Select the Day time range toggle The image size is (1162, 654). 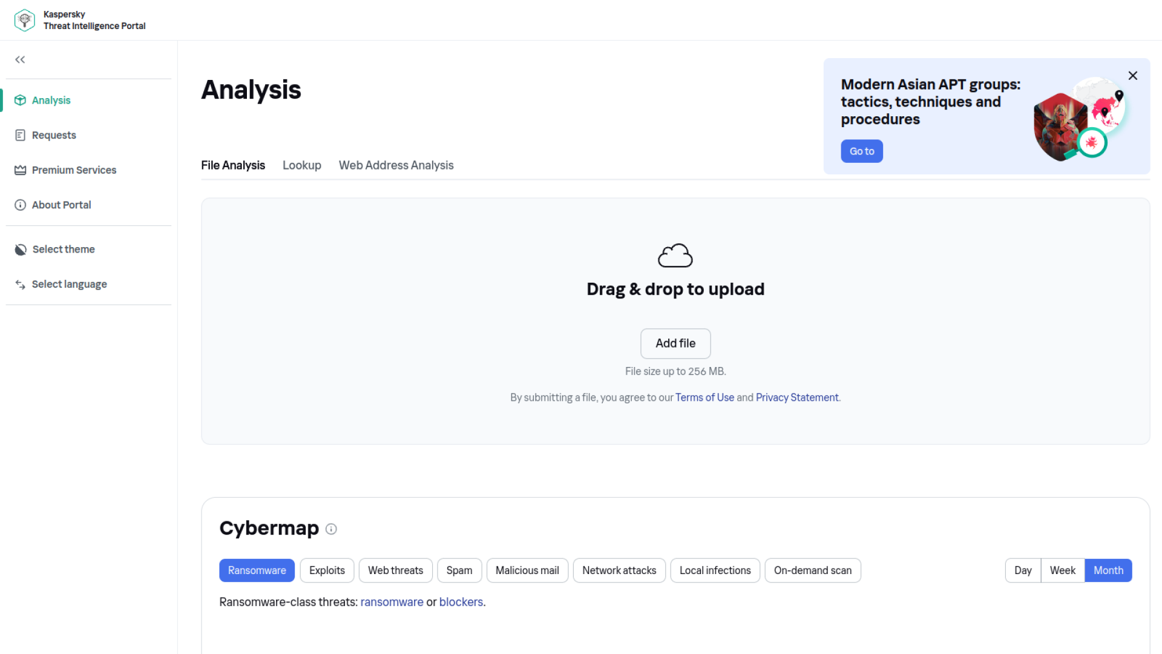pyautogui.click(x=1023, y=570)
